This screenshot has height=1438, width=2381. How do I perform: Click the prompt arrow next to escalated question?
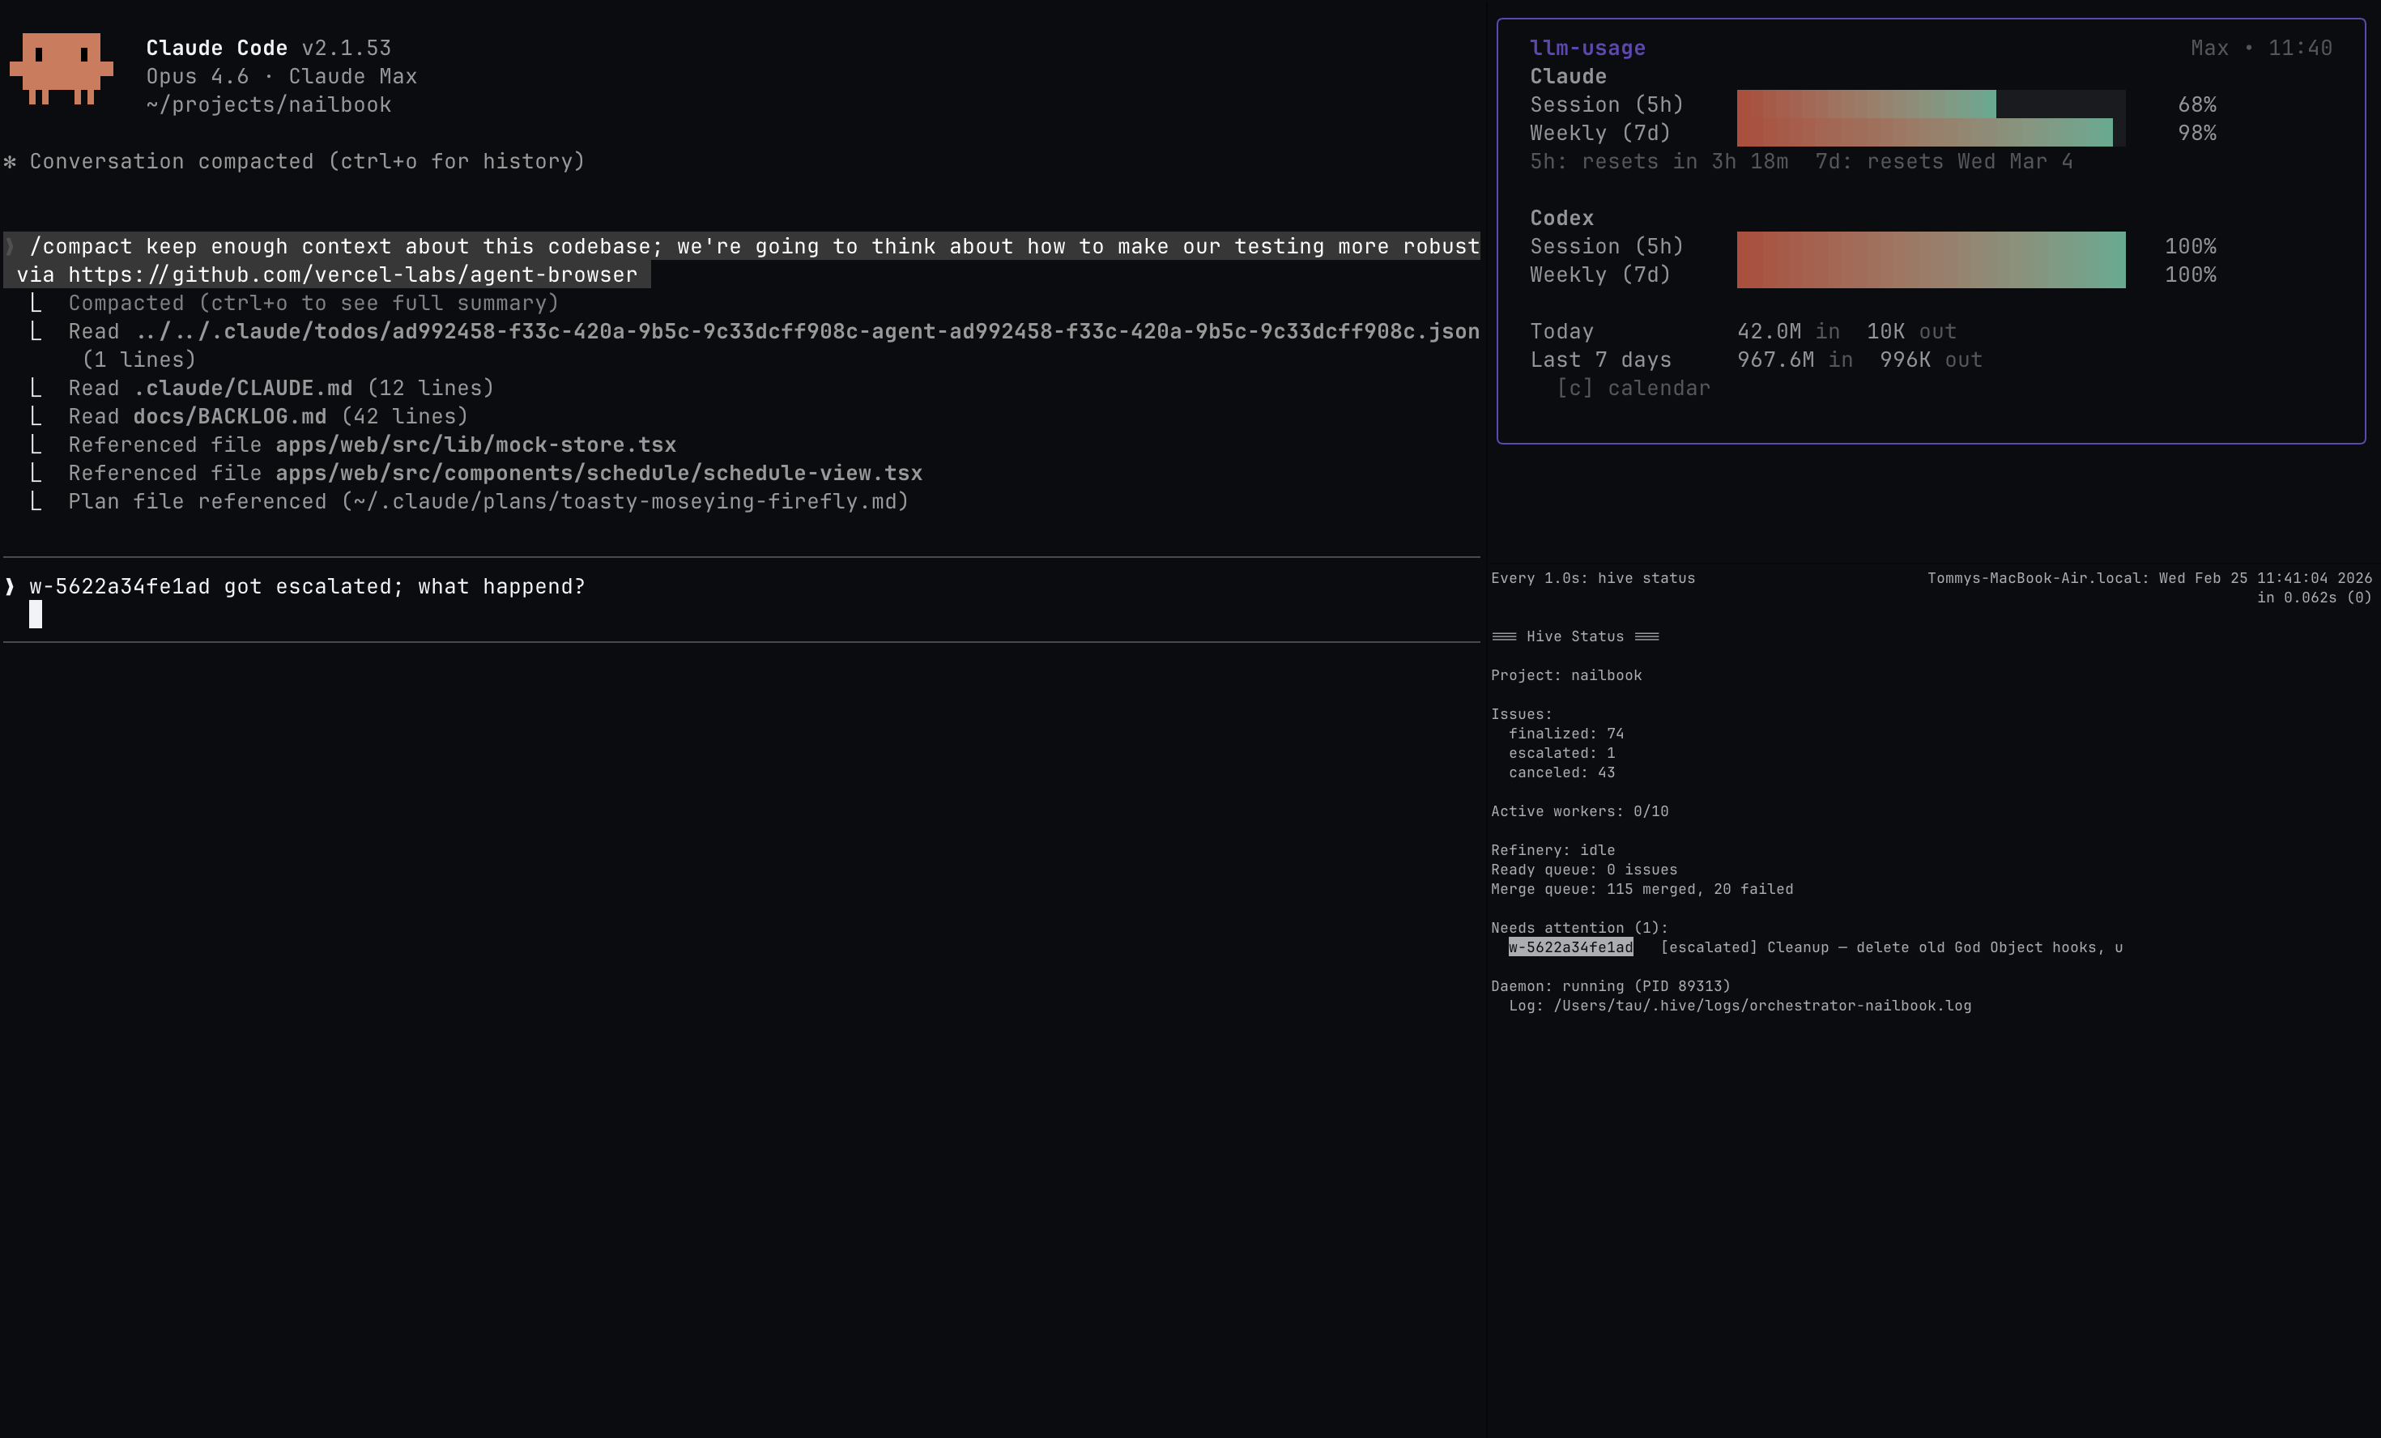click(x=8, y=585)
